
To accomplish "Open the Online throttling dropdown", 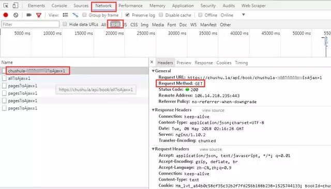I will (233, 15).
